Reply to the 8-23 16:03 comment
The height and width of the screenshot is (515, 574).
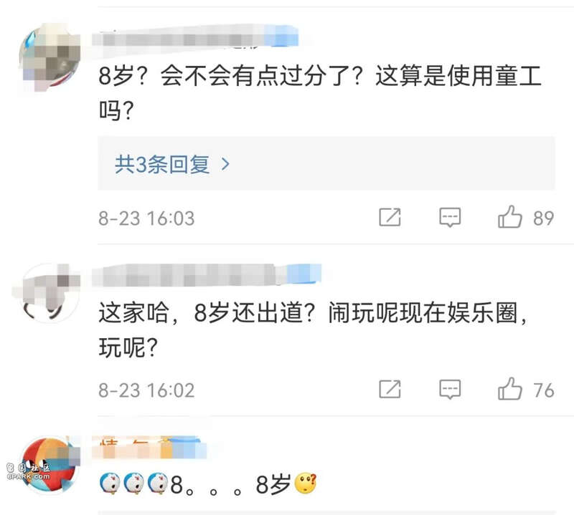click(x=450, y=218)
